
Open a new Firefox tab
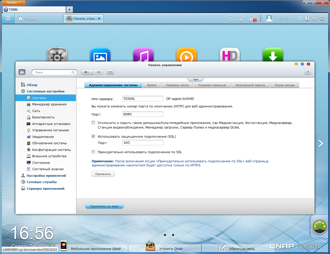[69, 9]
